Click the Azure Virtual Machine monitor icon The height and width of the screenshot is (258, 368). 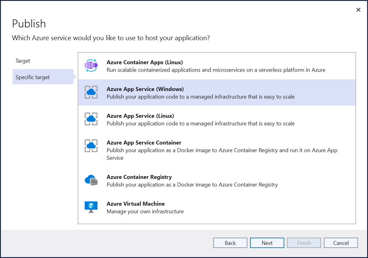[91, 207]
